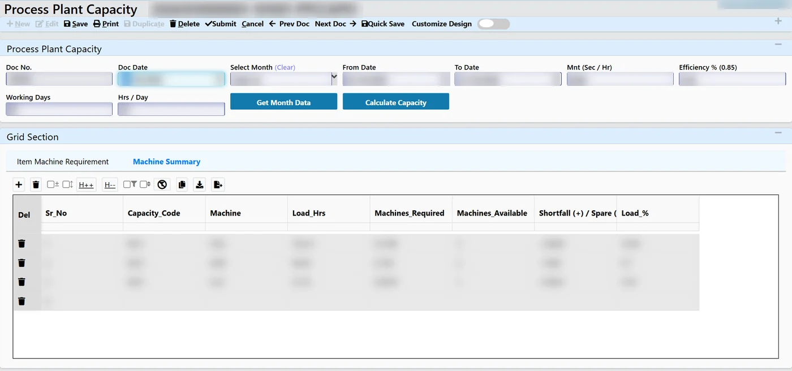This screenshot has height=371, width=792.
Task: Click the Calculate Capacity button
Action: (396, 102)
